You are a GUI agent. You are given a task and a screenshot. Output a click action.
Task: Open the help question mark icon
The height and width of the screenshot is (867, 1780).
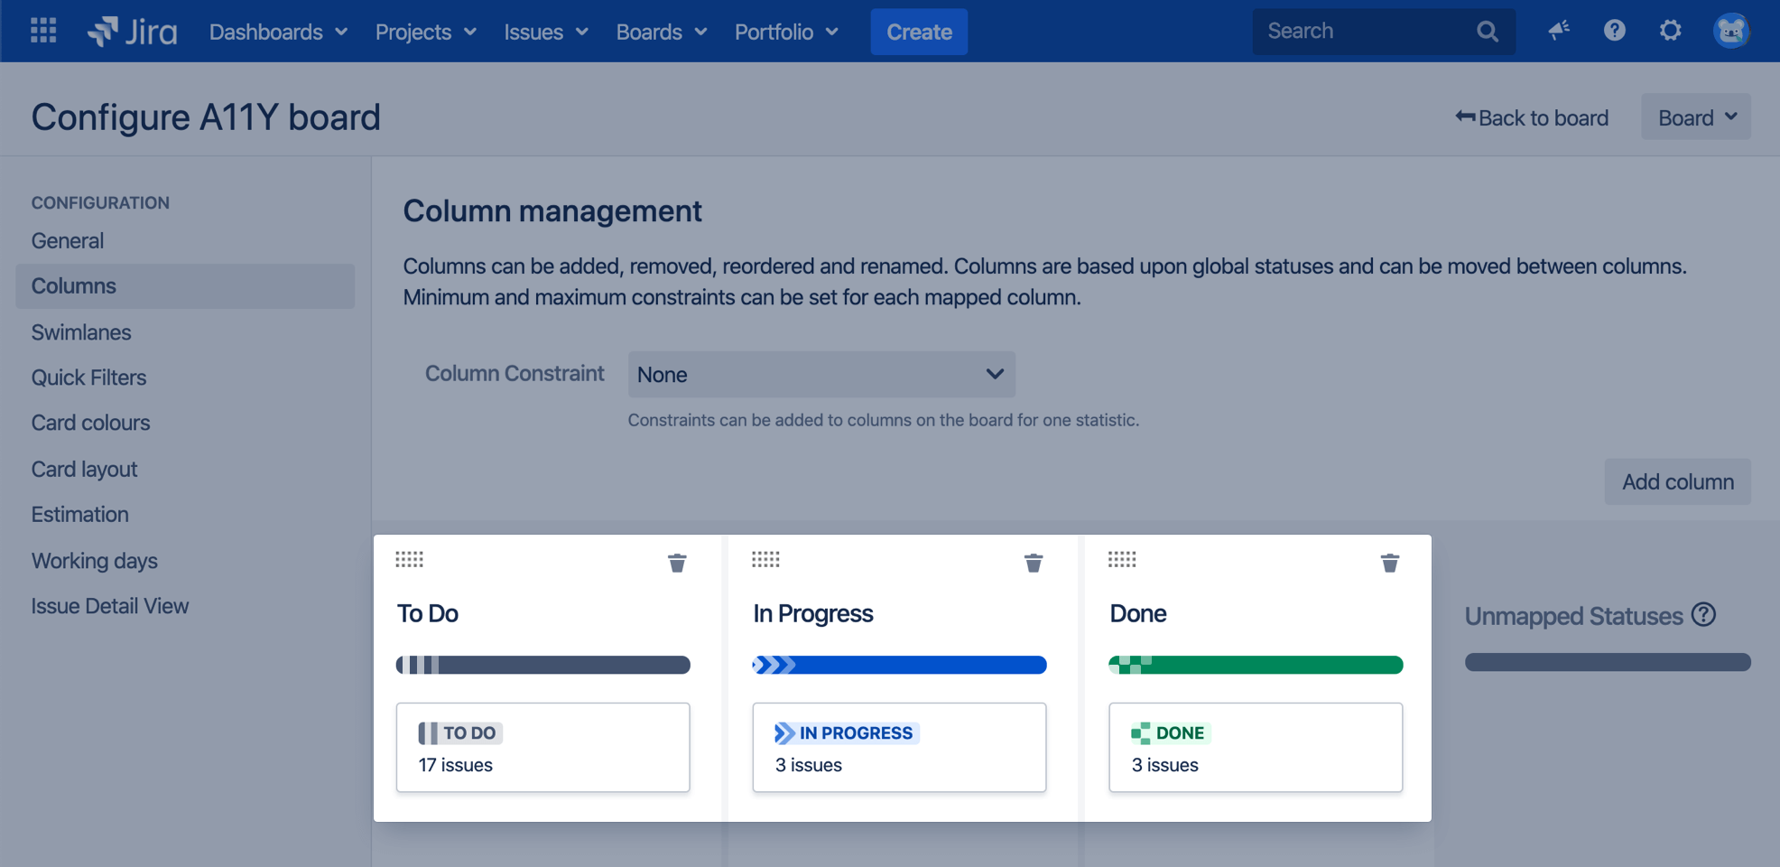pos(1614,31)
